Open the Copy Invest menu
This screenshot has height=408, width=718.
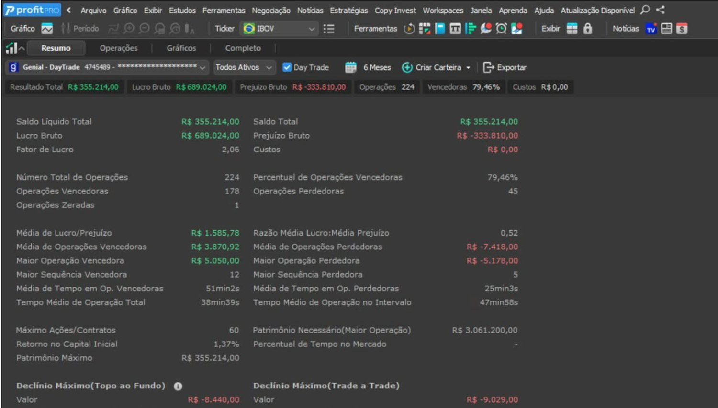tap(395, 10)
